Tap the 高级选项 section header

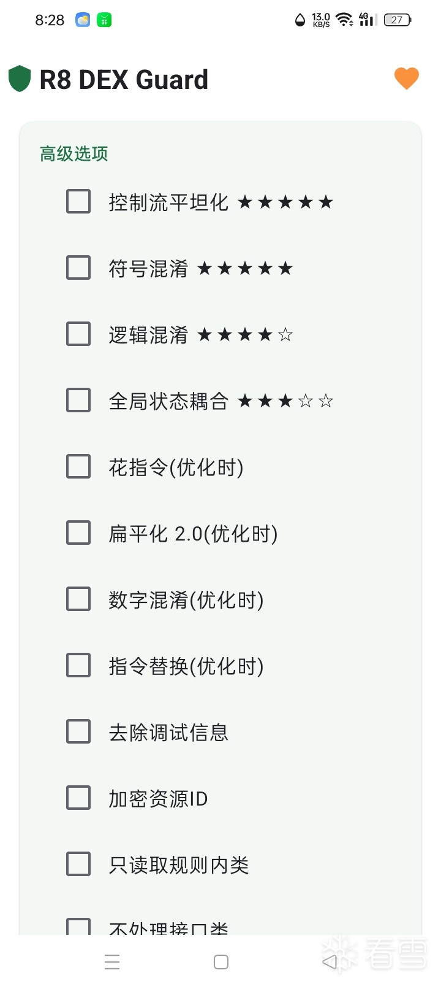pyautogui.click(x=74, y=153)
